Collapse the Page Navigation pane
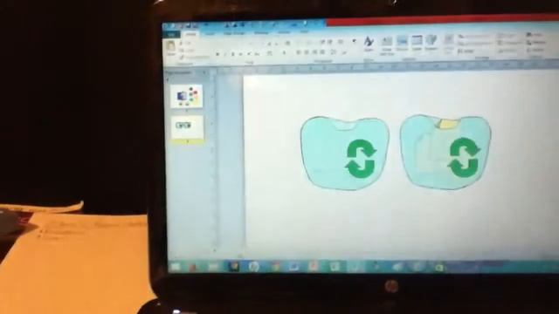The height and width of the screenshot is (314, 559). [204, 72]
